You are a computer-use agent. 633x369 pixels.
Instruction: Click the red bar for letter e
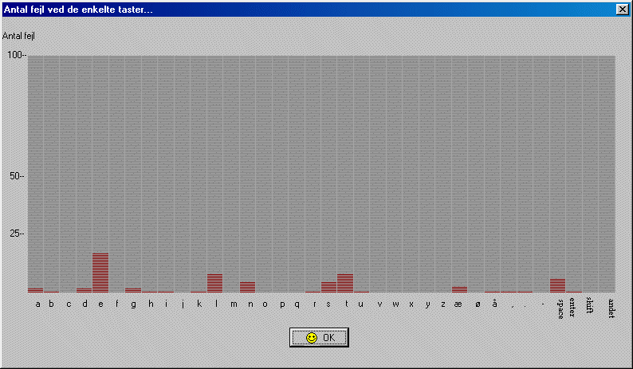100,273
